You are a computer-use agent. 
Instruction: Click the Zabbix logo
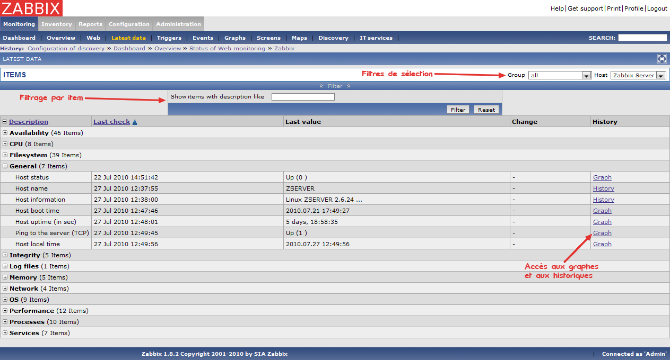[31, 8]
